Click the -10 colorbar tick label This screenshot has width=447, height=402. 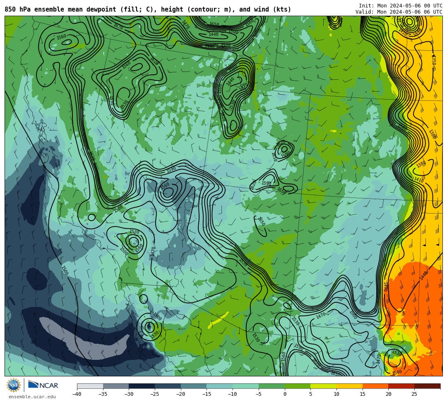pos(233,394)
